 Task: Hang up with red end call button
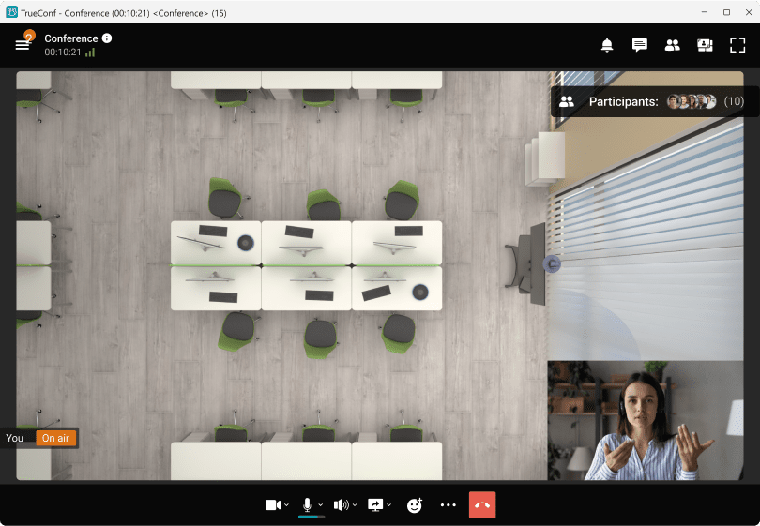[x=482, y=504]
